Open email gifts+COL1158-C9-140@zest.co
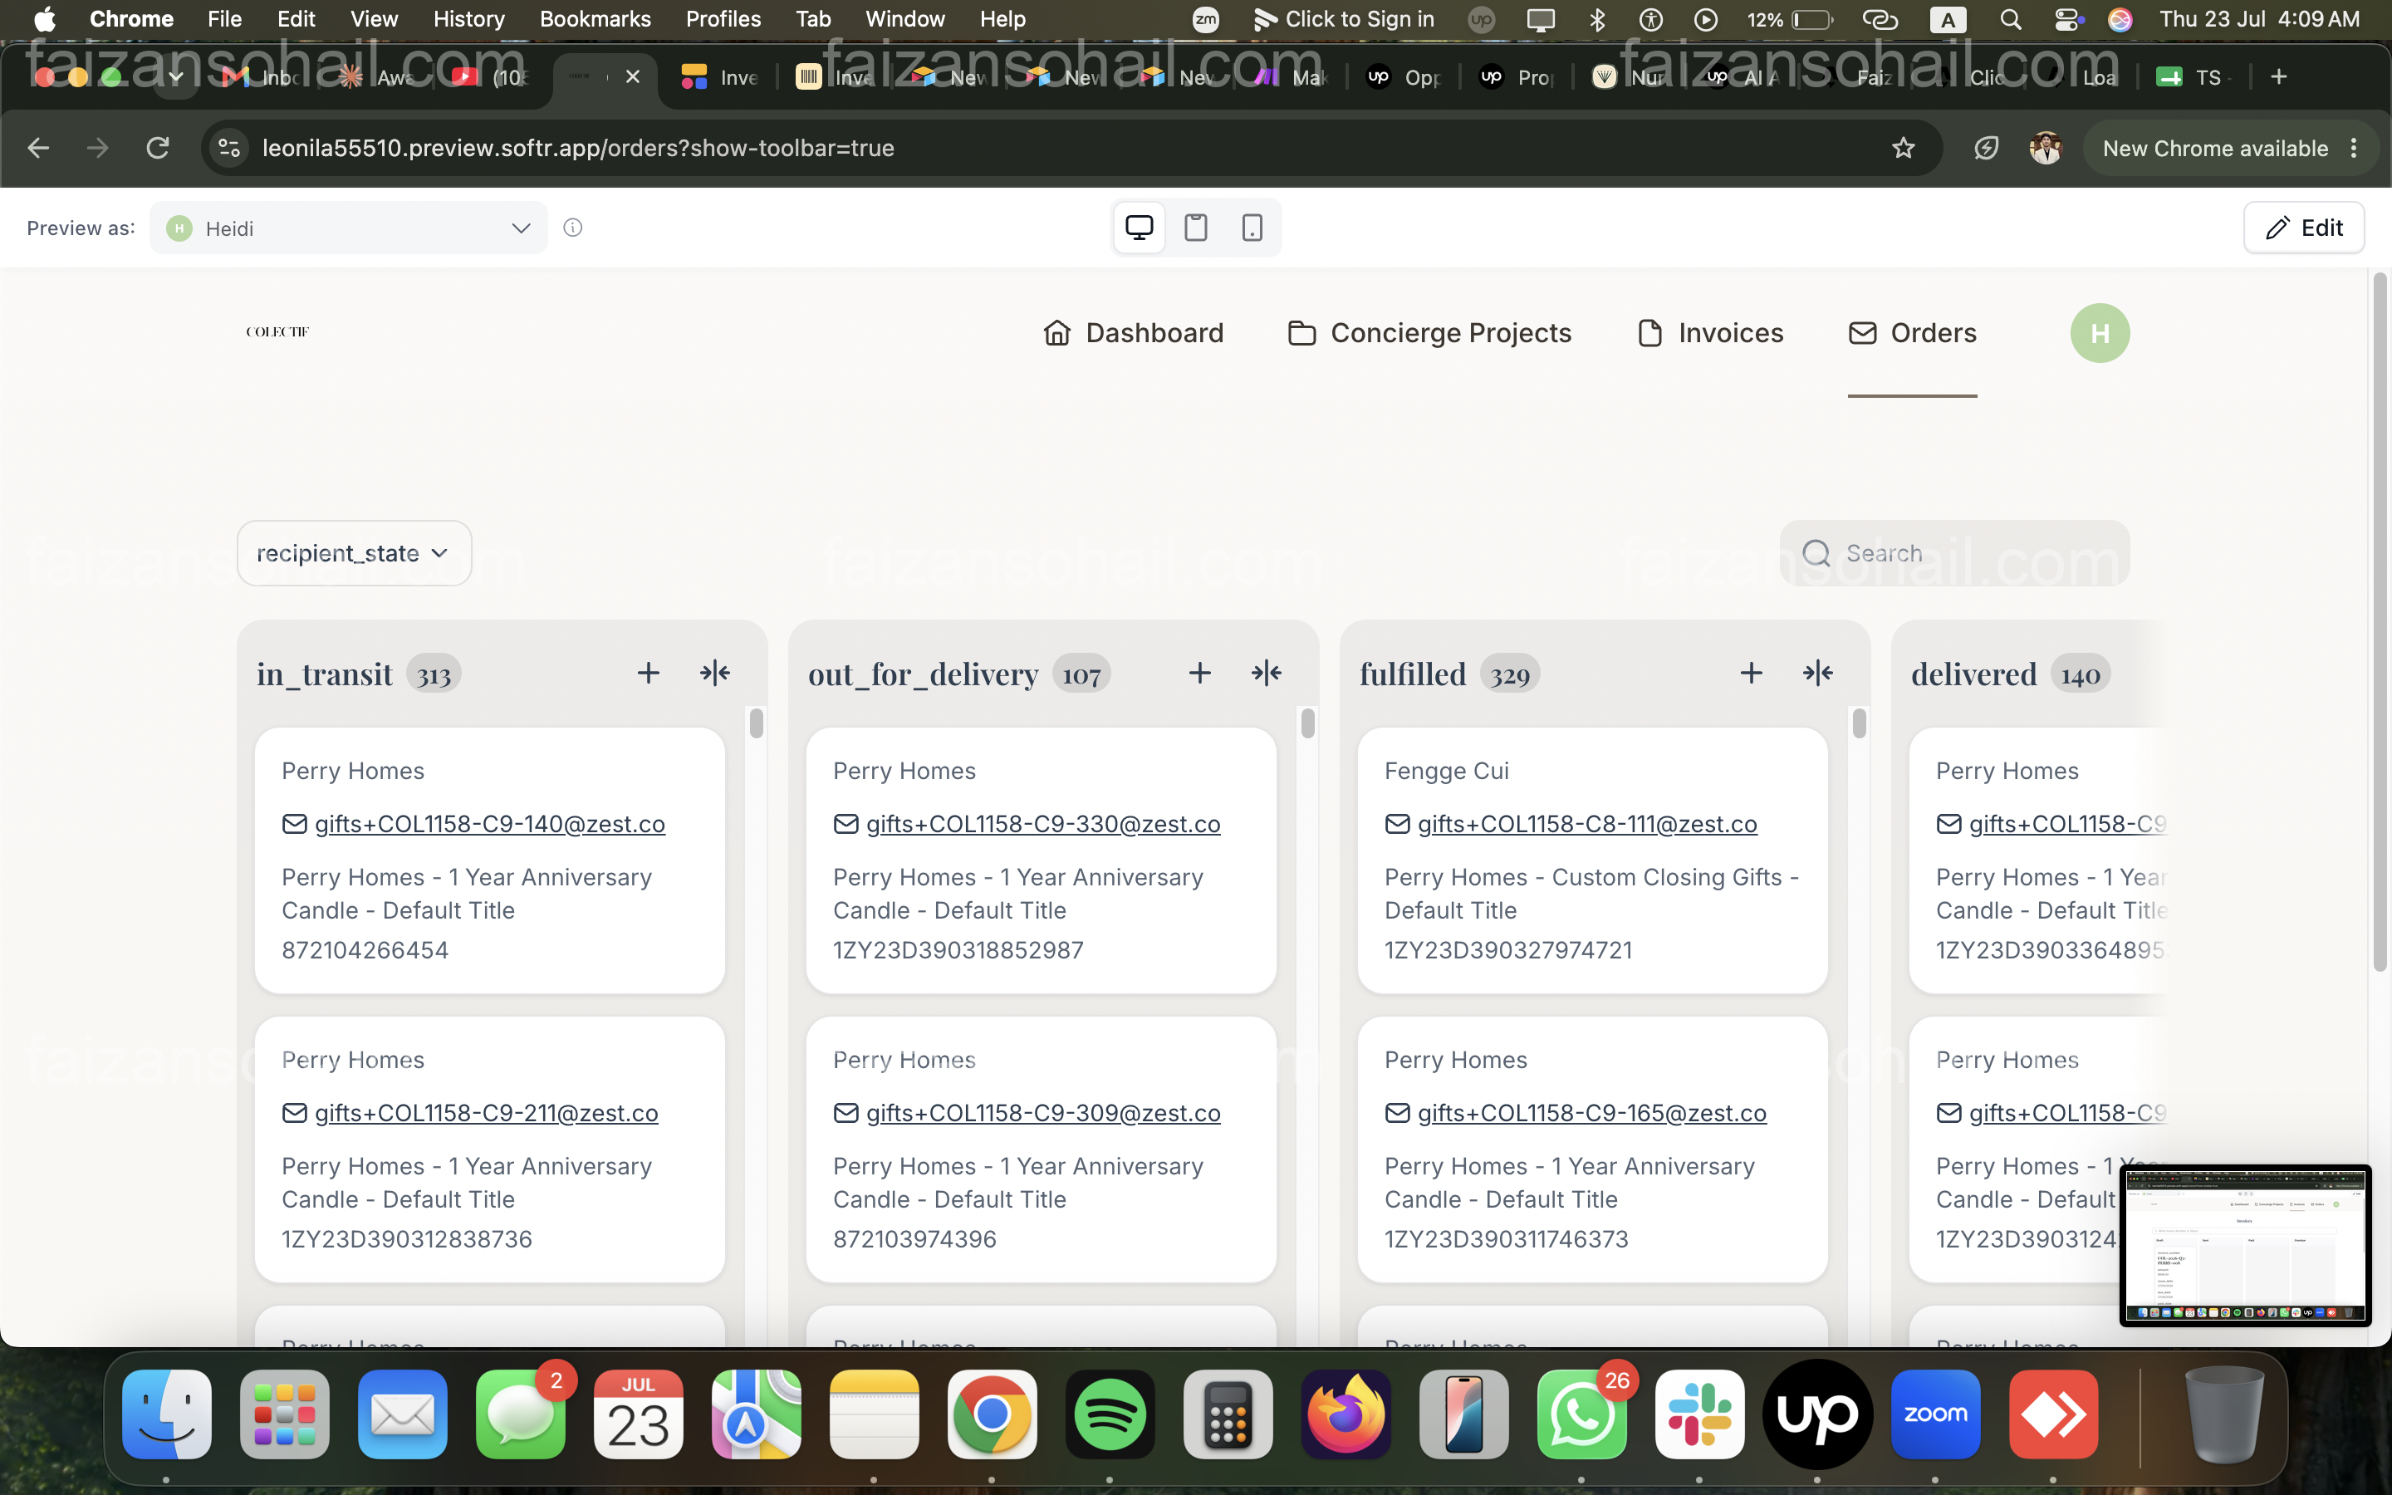The image size is (2392, 1495). (x=489, y=824)
